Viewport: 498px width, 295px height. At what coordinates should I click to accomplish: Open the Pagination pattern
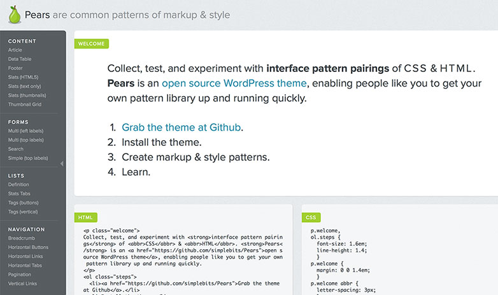(19, 275)
